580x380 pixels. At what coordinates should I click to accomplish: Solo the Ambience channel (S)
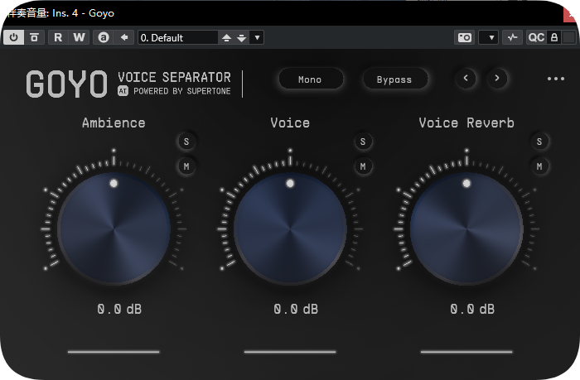point(186,142)
